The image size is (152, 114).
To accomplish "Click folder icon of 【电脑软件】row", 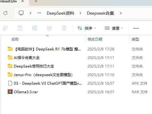I will coord(10,49).
